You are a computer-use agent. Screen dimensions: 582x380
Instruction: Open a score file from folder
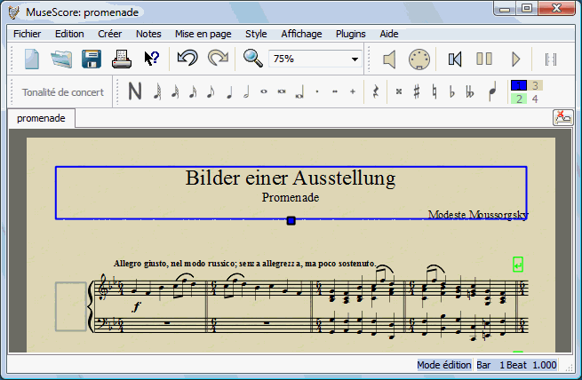61,59
